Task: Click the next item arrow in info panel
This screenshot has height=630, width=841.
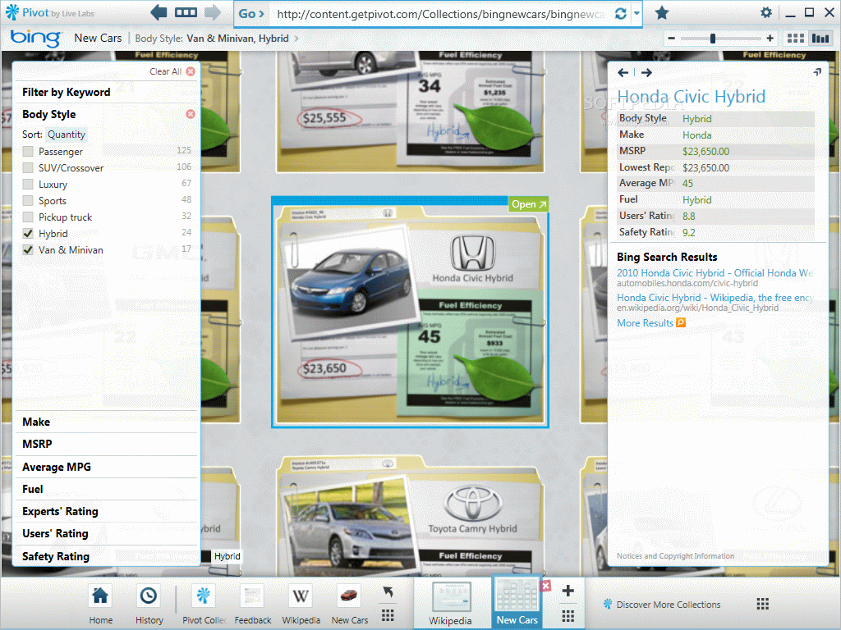Action: pos(646,72)
